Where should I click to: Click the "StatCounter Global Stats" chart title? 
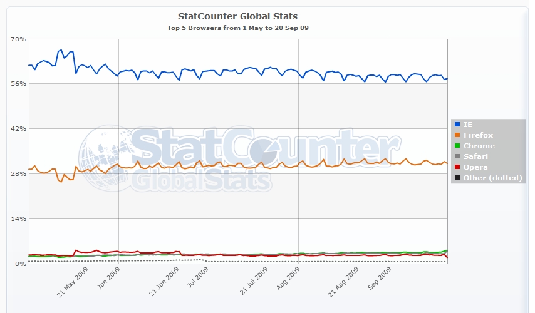pos(238,16)
